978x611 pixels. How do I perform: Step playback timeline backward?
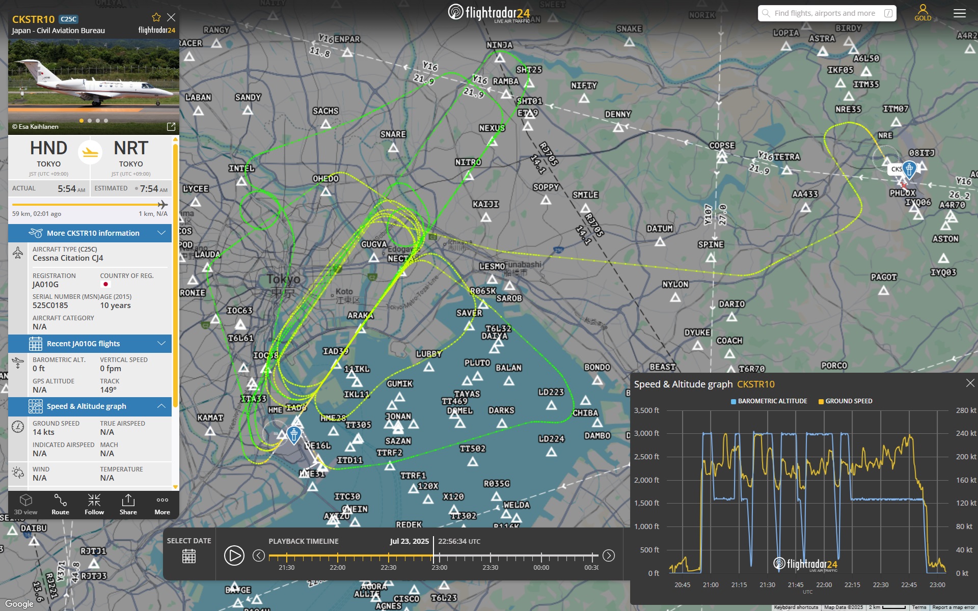(259, 556)
